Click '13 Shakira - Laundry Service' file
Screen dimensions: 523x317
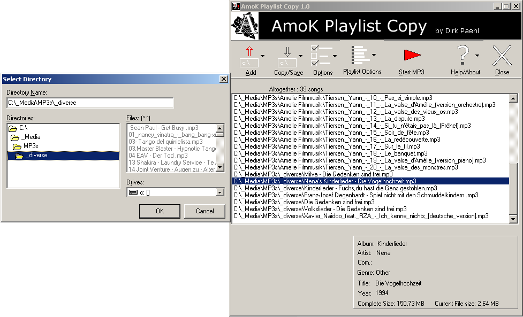171,163
